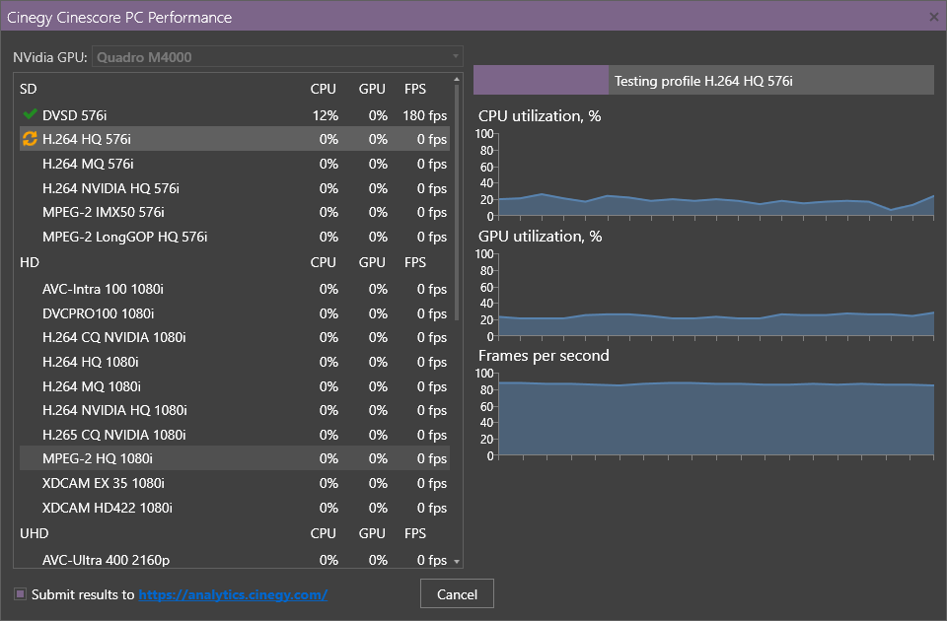The image size is (947, 621).
Task: Click the Testing profile progress bar
Action: (703, 80)
